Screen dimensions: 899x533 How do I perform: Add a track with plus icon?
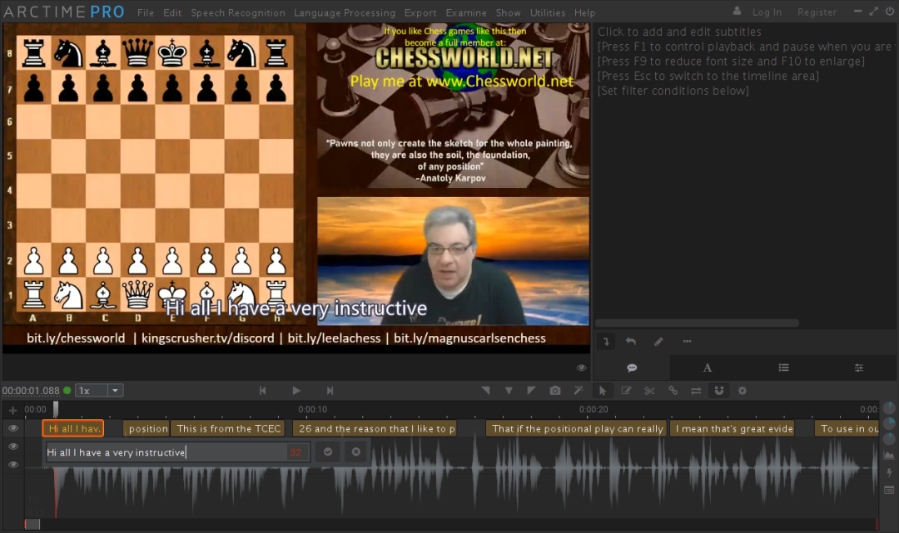point(12,410)
